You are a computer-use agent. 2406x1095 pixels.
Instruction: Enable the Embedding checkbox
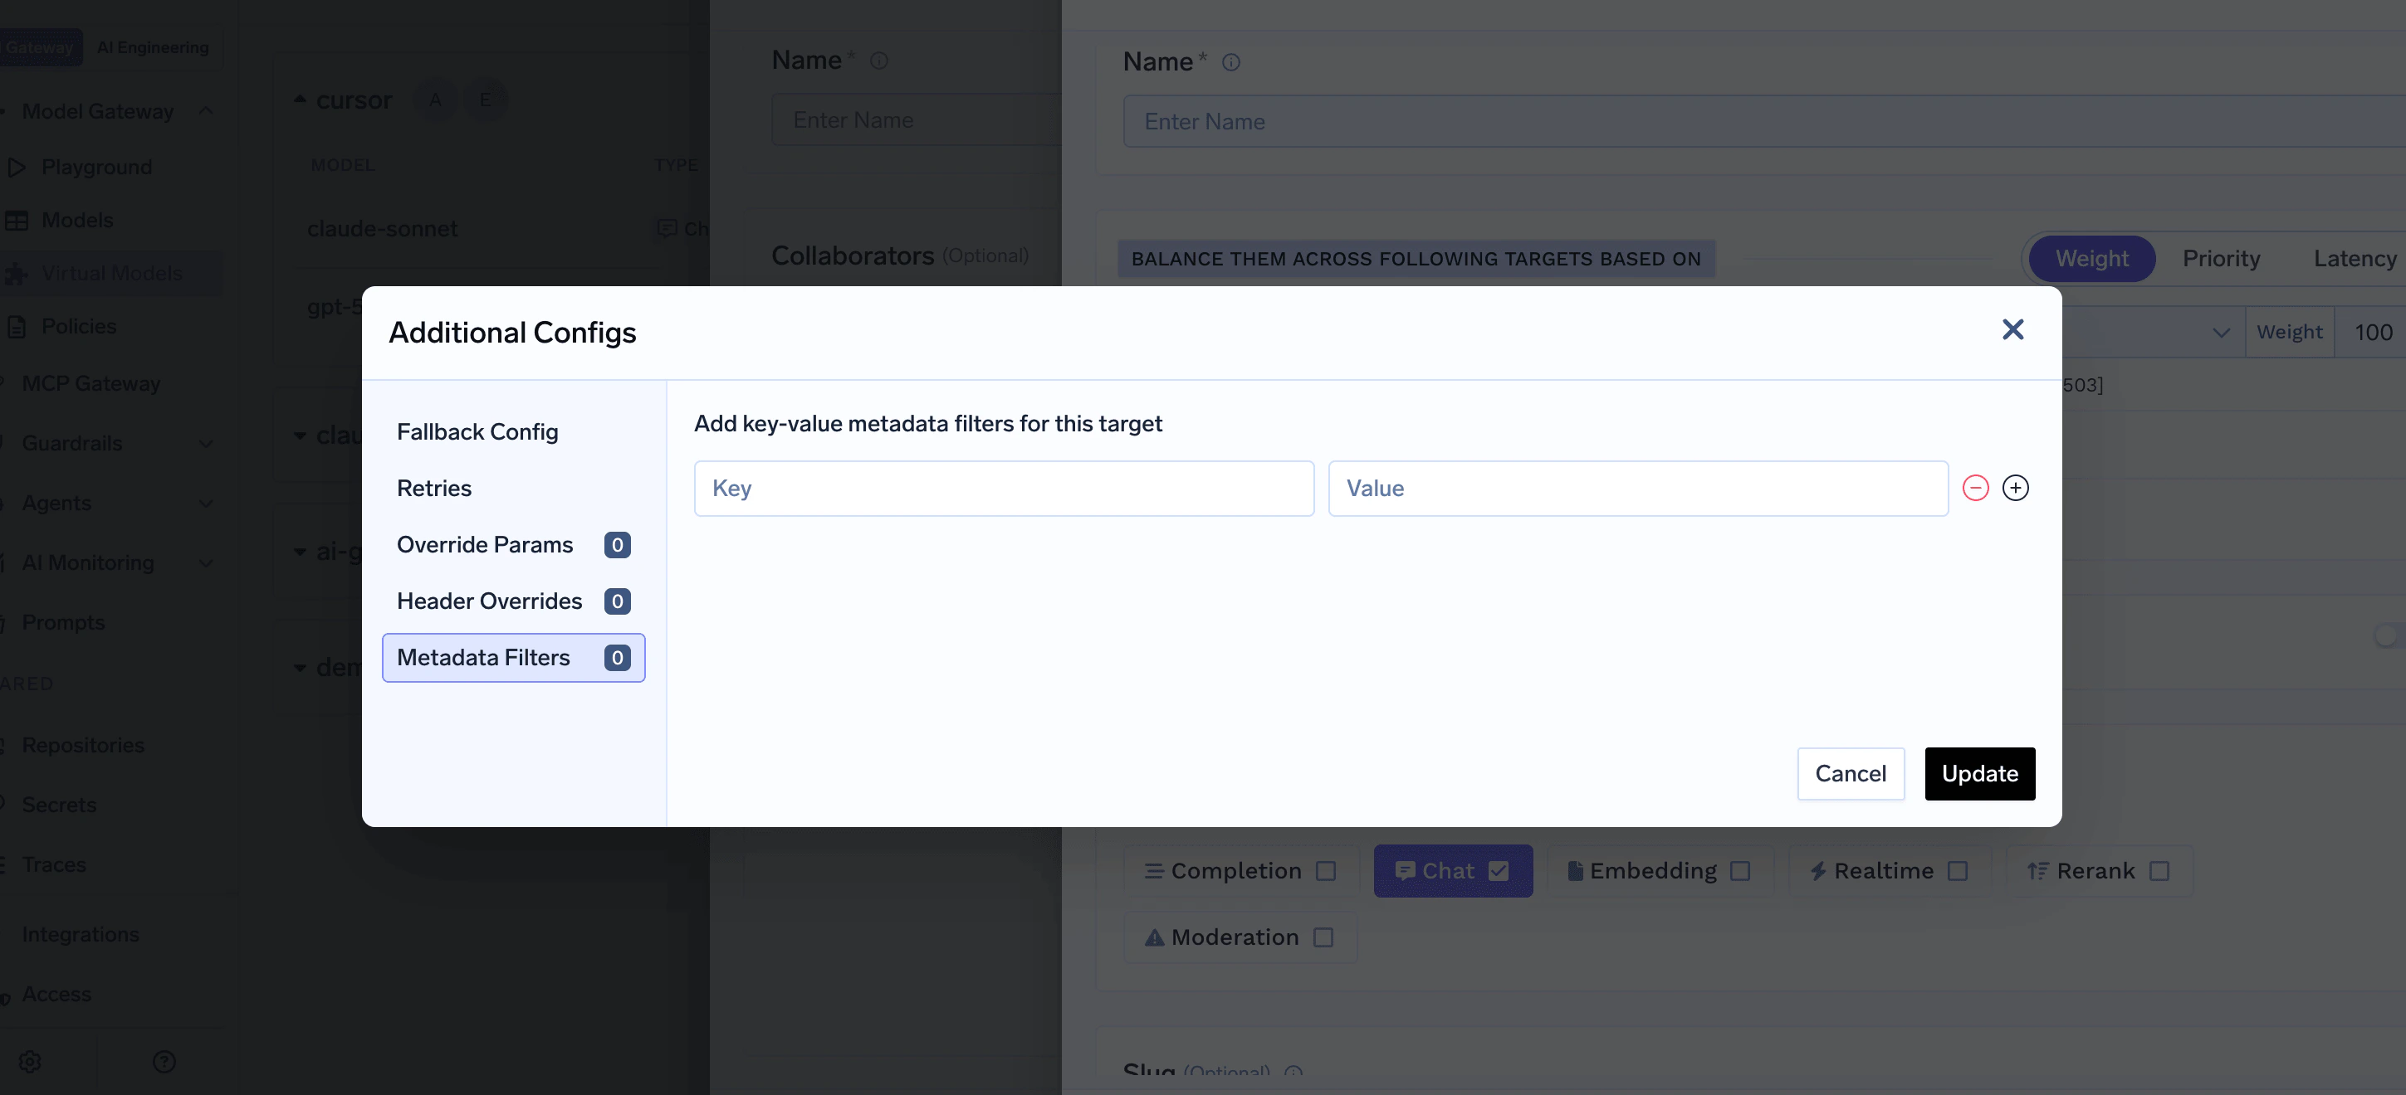coord(1739,871)
